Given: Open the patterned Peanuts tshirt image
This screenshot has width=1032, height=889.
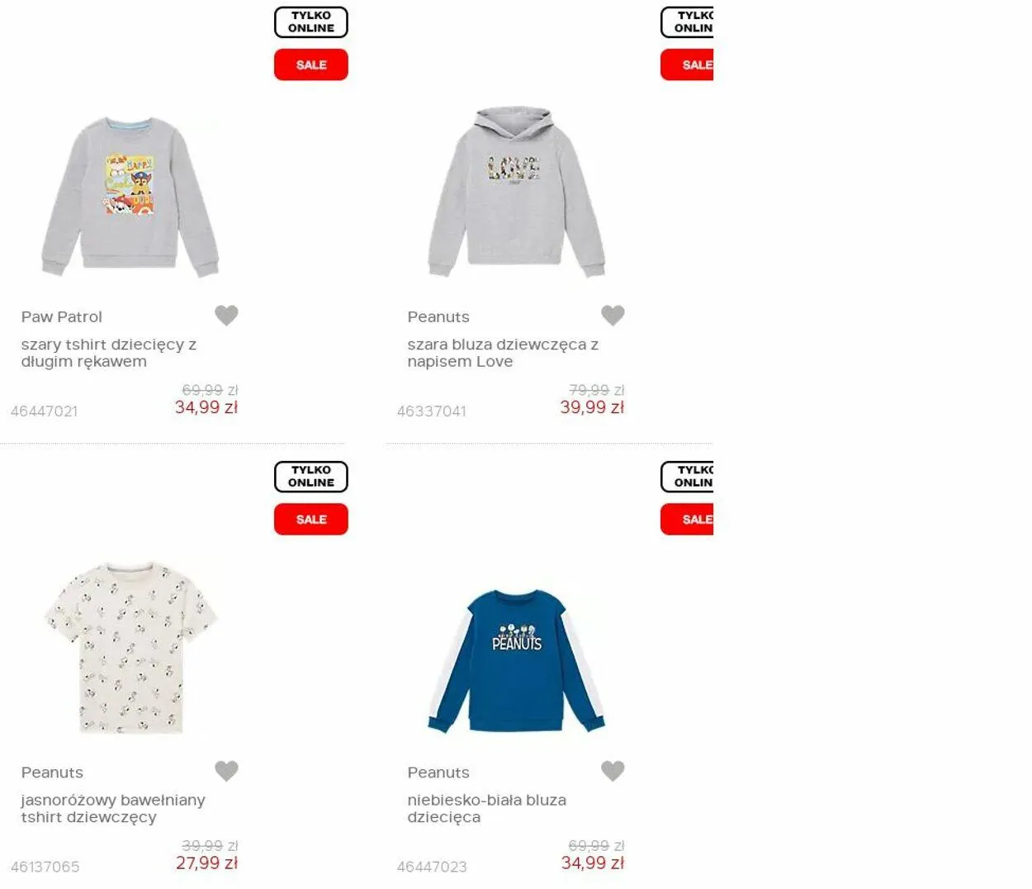Looking at the screenshot, I should [x=130, y=649].
